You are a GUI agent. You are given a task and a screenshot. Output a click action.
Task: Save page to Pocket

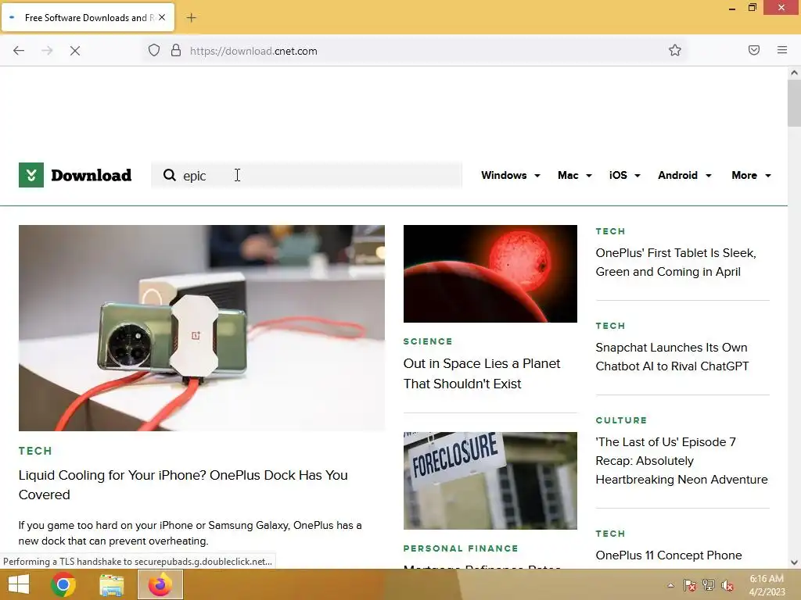click(754, 50)
